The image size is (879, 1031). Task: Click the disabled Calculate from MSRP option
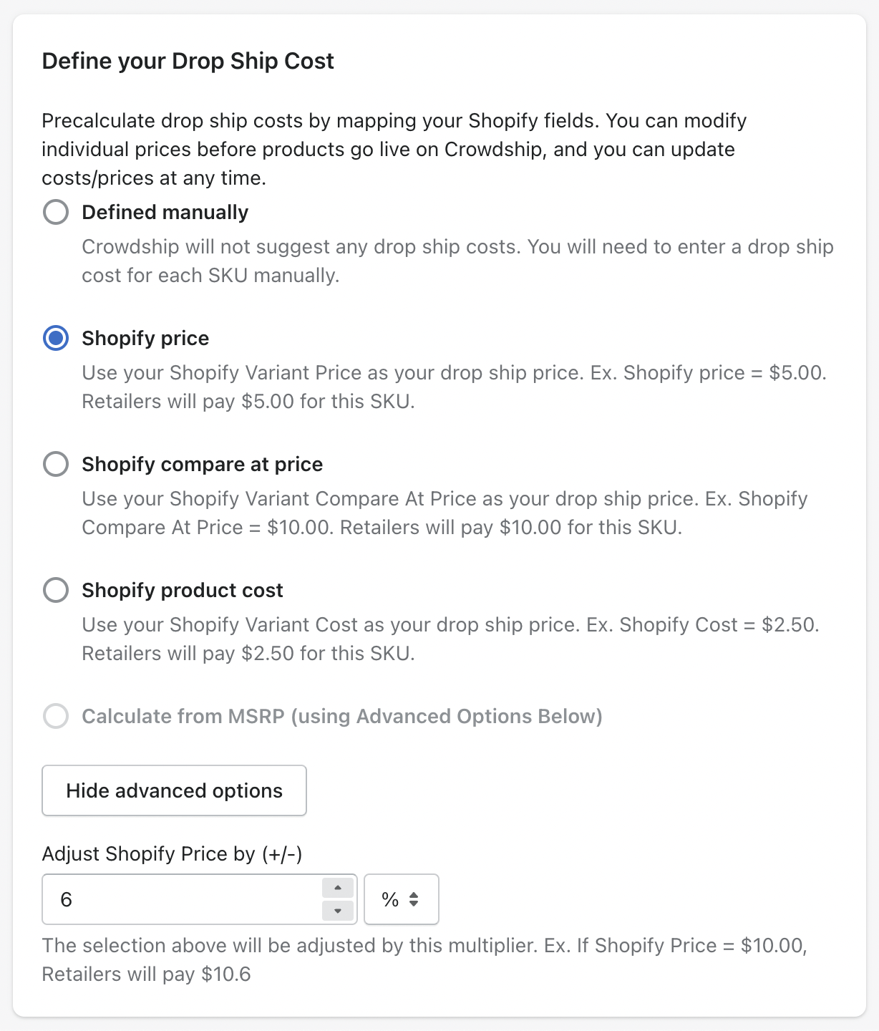(56, 716)
